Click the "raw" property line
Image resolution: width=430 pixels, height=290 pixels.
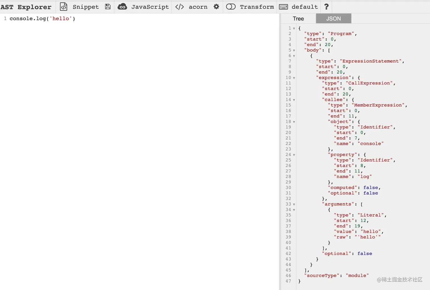coord(357,237)
